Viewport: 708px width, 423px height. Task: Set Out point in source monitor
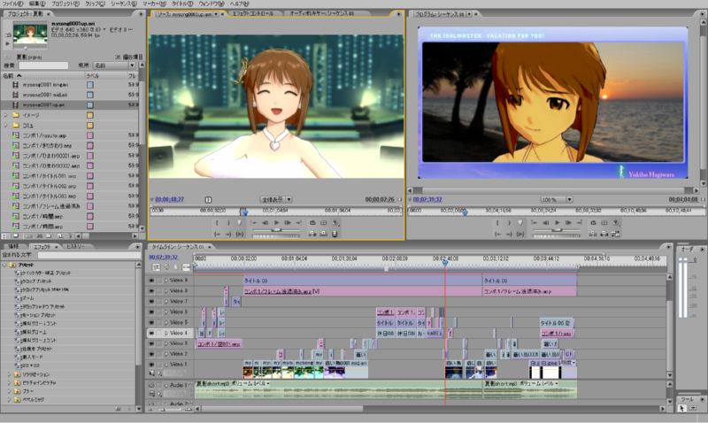[x=228, y=222]
